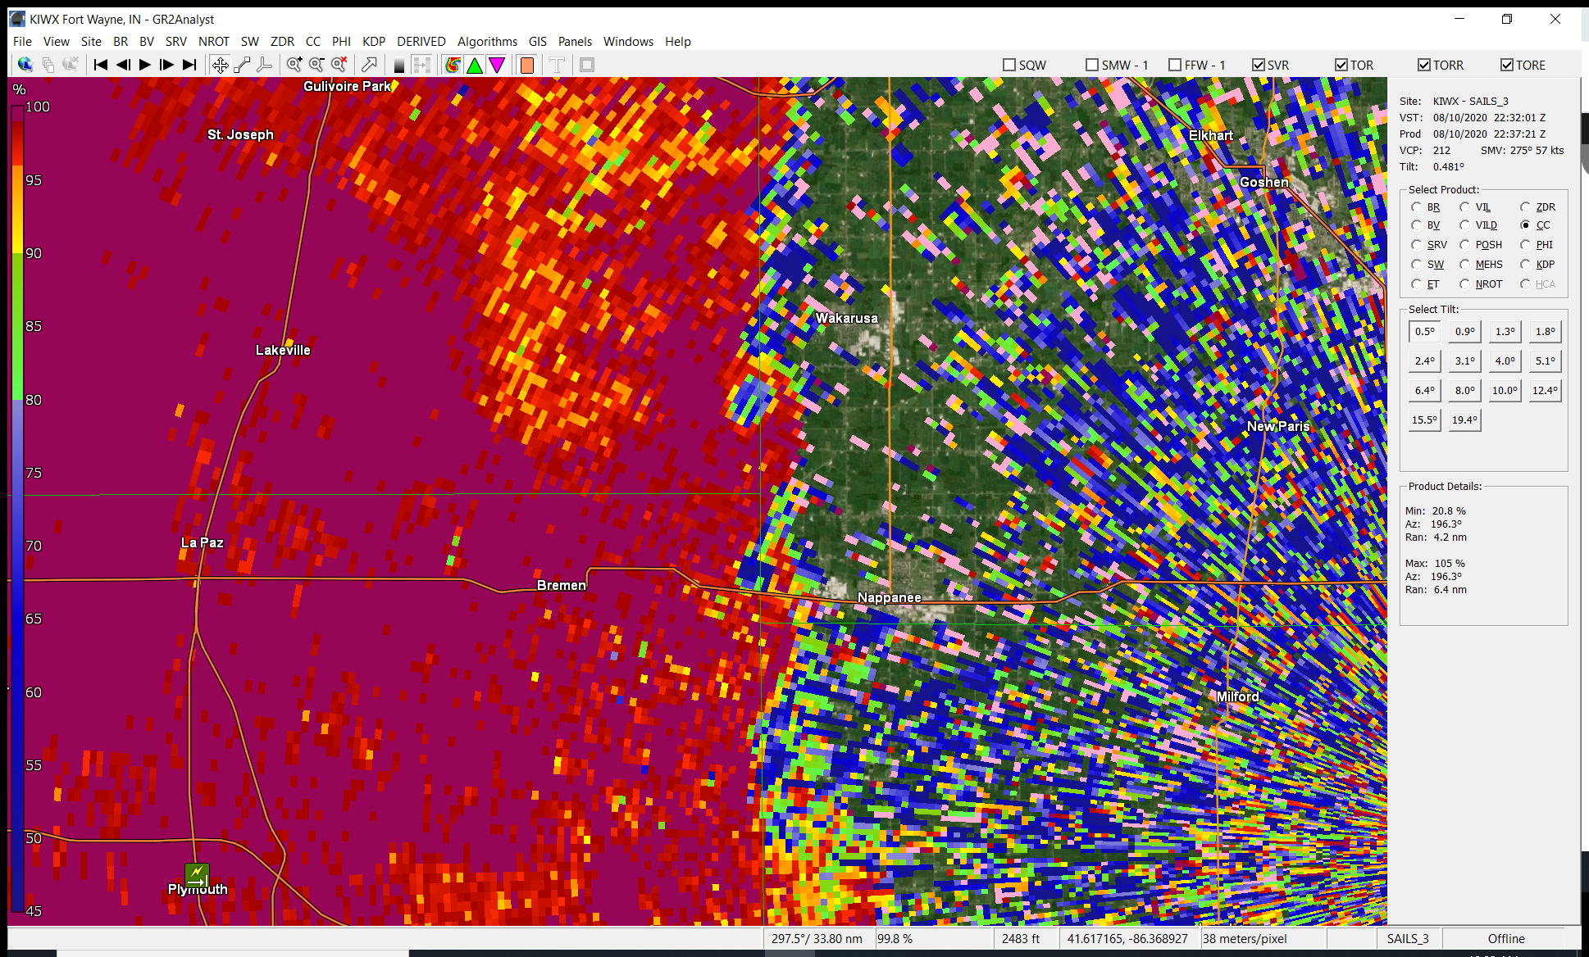The width and height of the screenshot is (1589, 957).
Task: Jump to last frame in animation controls
Action: 189,65
